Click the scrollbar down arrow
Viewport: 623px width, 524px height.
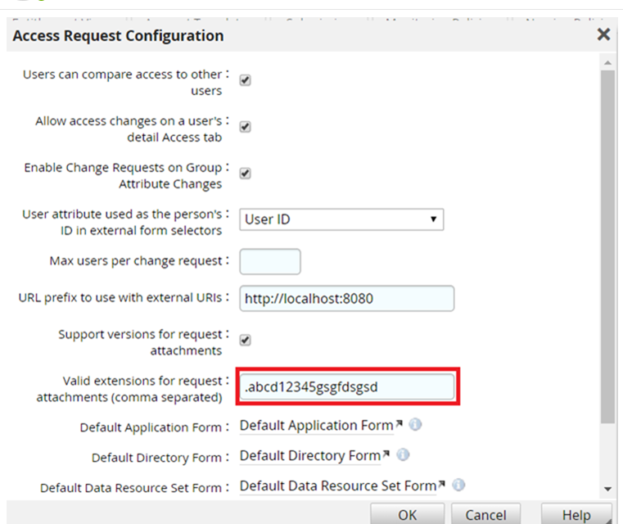tap(607, 489)
